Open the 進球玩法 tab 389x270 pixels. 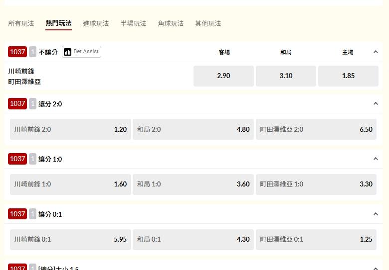[x=96, y=23]
